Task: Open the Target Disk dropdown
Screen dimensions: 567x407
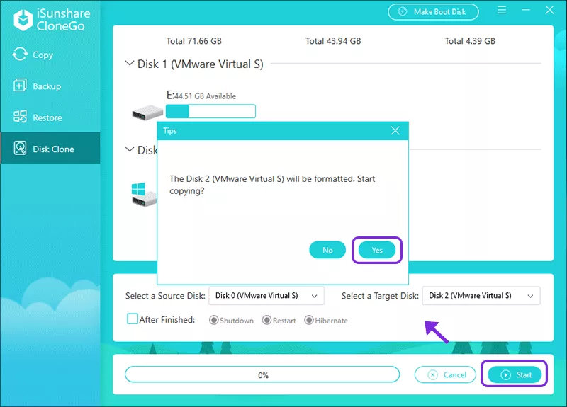Action: 481,296
